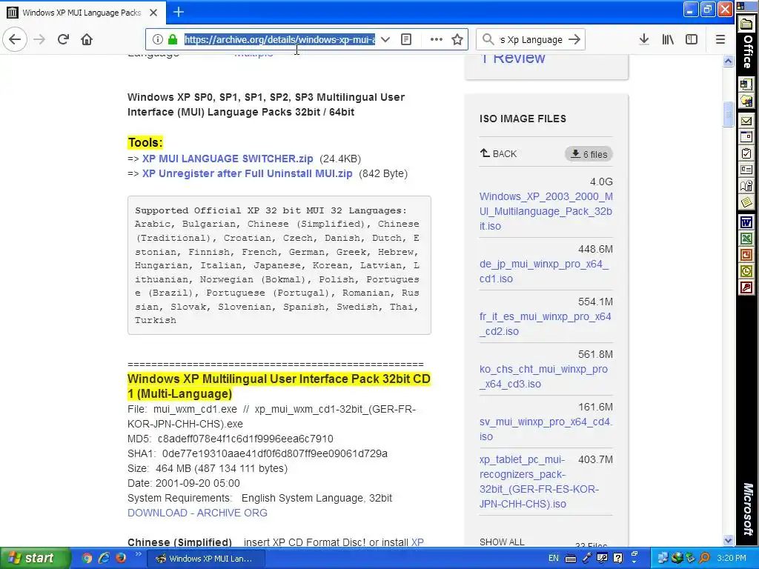Click SHOW ALL files
Image resolution: width=759 pixels, height=569 pixels.
pyautogui.click(x=502, y=542)
